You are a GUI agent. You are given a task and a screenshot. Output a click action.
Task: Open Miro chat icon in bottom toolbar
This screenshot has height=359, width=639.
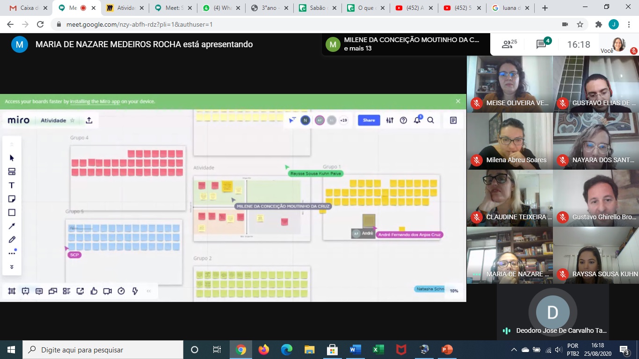53,291
